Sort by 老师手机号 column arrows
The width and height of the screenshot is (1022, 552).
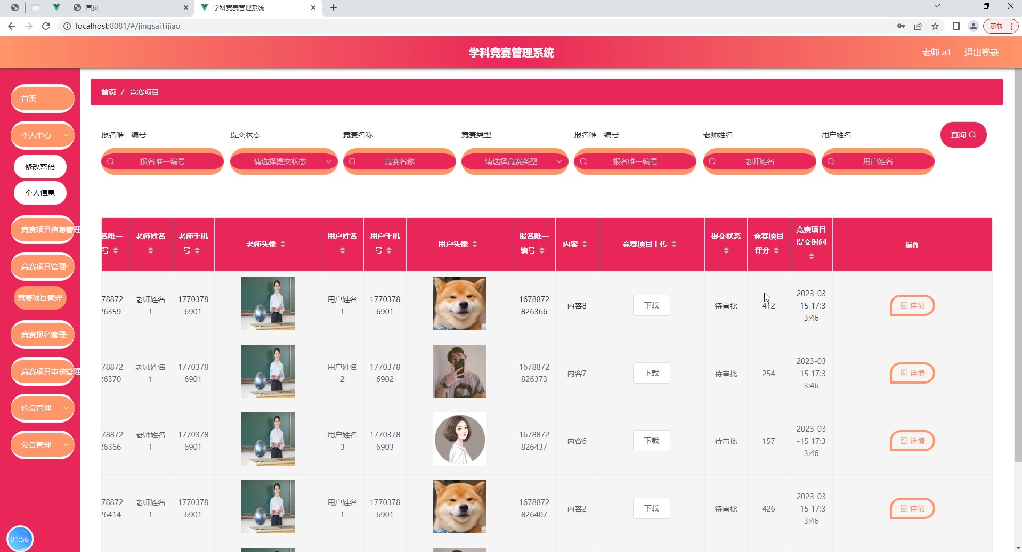coord(197,250)
